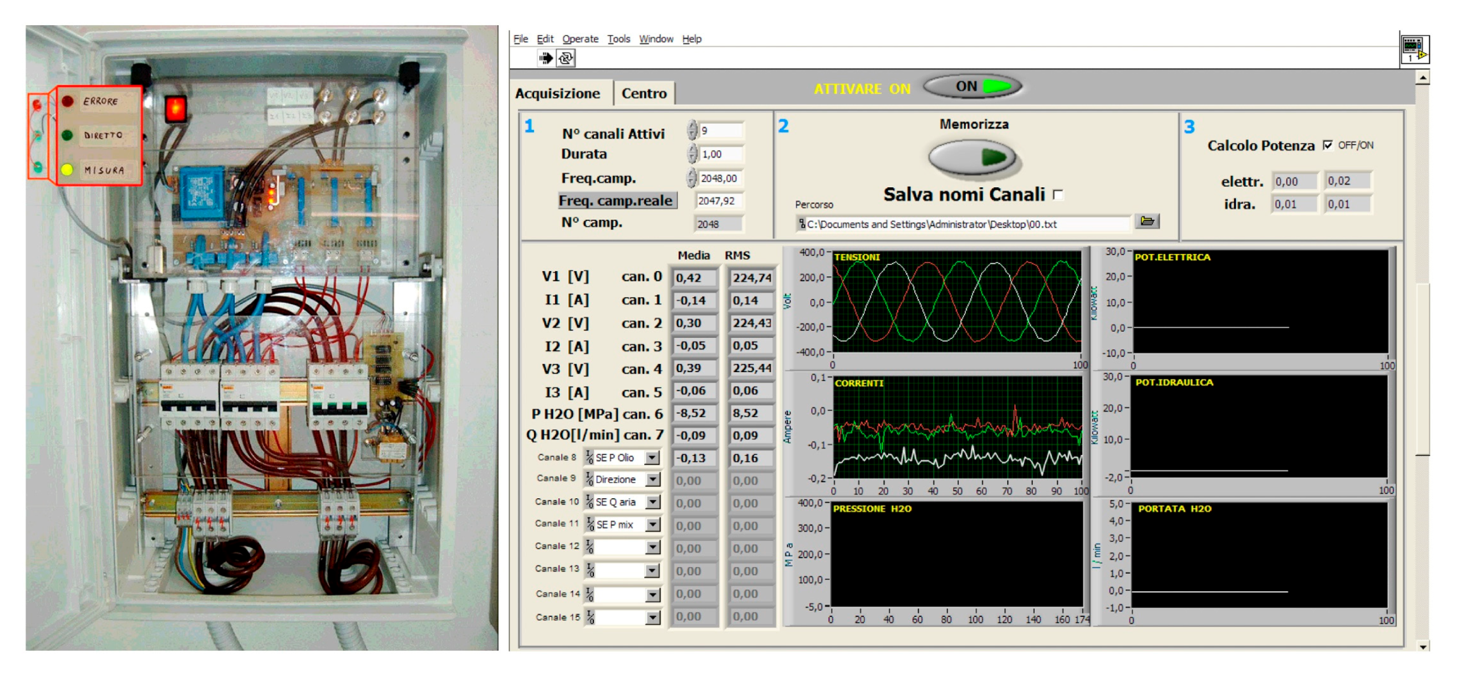This screenshot has height=674, width=1458.
Task: Open the Tools menu
Action: [x=618, y=39]
